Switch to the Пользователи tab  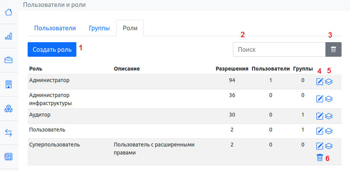[55, 28]
